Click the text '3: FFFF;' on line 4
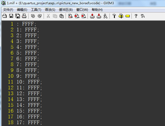Screen dimensions: 165x126 coord(28,41)
